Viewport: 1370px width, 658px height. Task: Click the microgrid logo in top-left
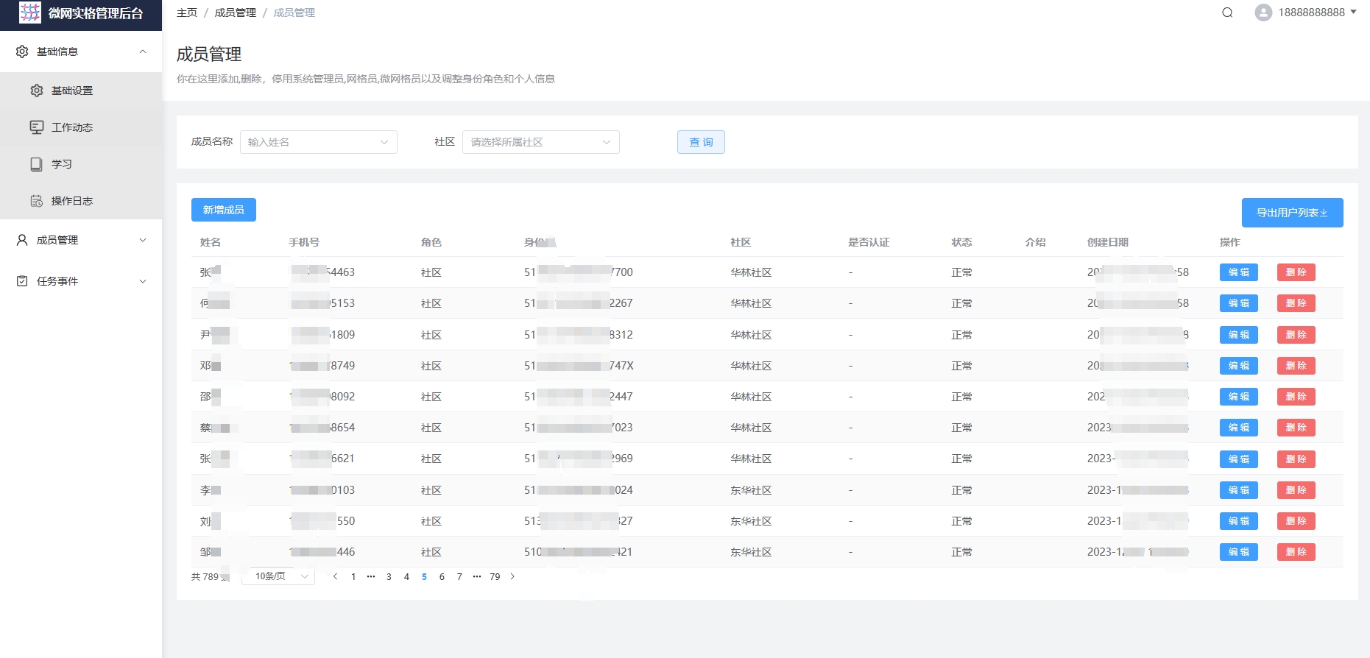pos(30,13)
